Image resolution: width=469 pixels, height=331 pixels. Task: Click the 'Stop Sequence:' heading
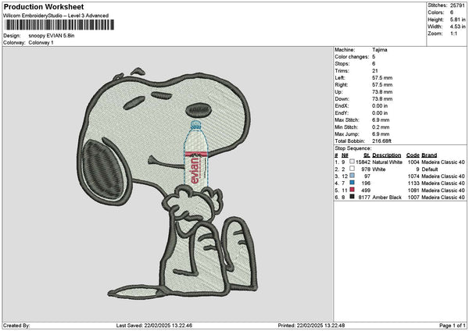(x=353, y=148)
